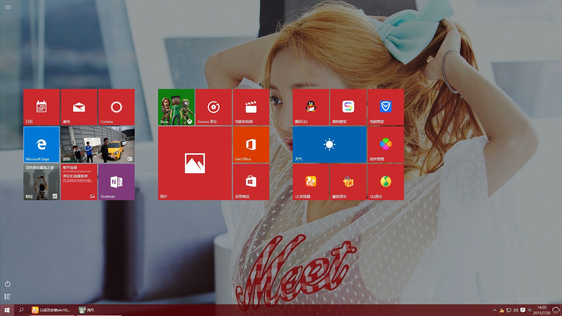Viewport: 562px width, 316px height.
Task: Open the UC浏览器 tile
Action: (x=311, y=182)
